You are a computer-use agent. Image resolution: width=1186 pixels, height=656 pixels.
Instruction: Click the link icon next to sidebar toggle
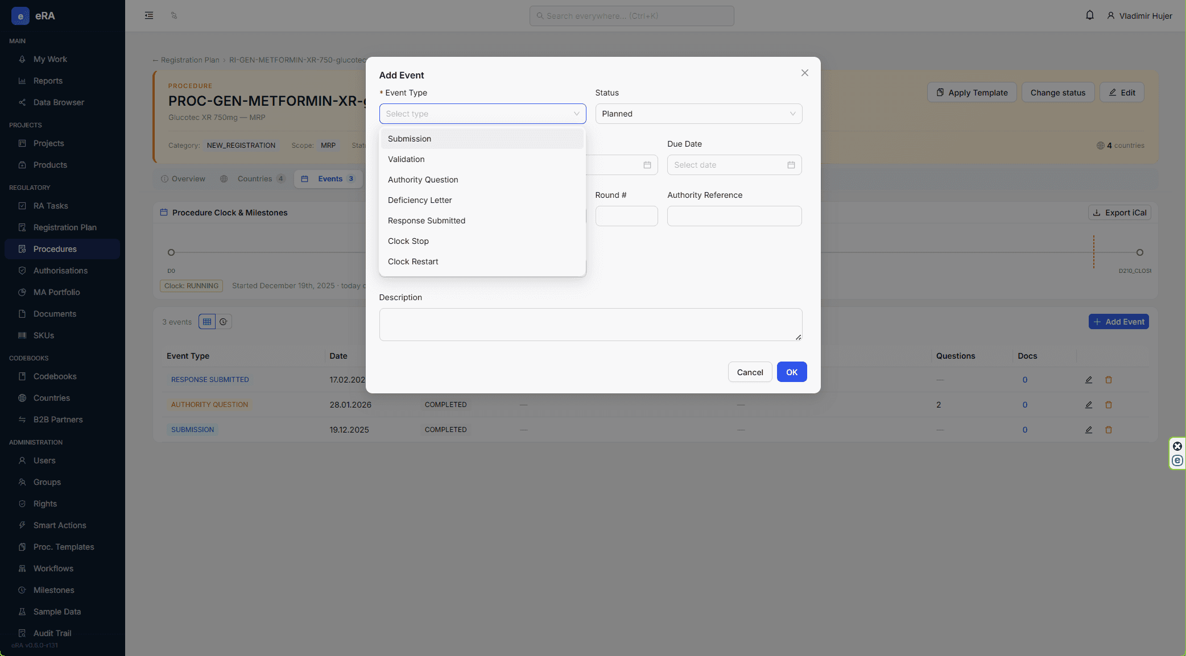click(174, 15)
